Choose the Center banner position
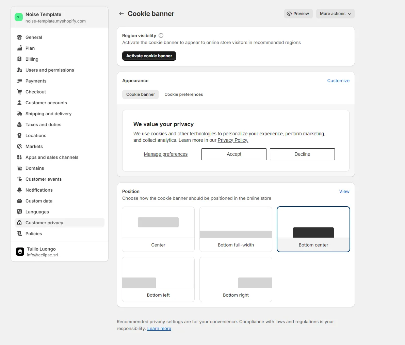This screenshot has height=345, width=405. [158, 229]
